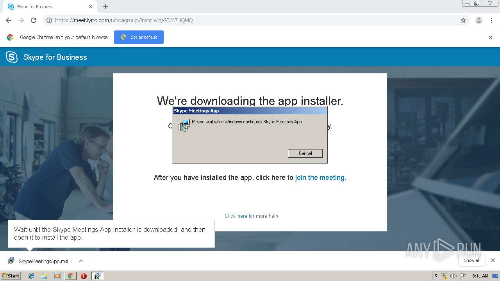
Task: Close the downloads bar
Action: coord(493,260)
